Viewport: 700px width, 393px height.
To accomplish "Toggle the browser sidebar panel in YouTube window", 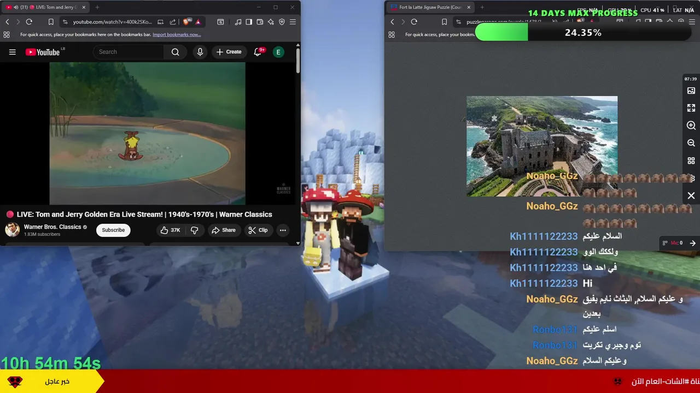I will coord(249,22).
